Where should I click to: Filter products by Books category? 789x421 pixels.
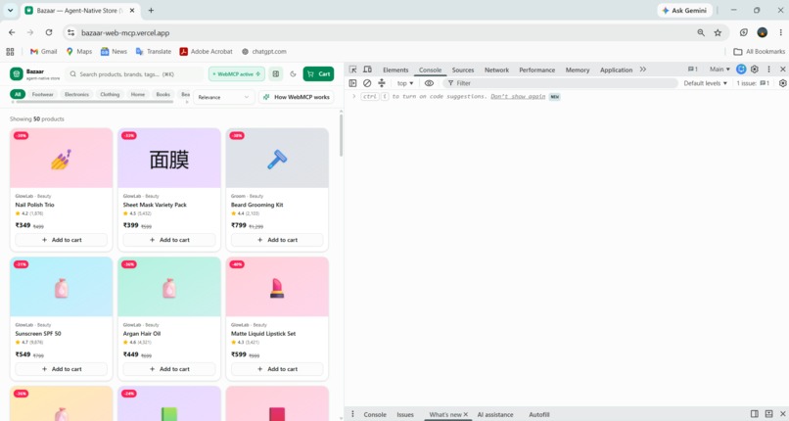[163, 94]
